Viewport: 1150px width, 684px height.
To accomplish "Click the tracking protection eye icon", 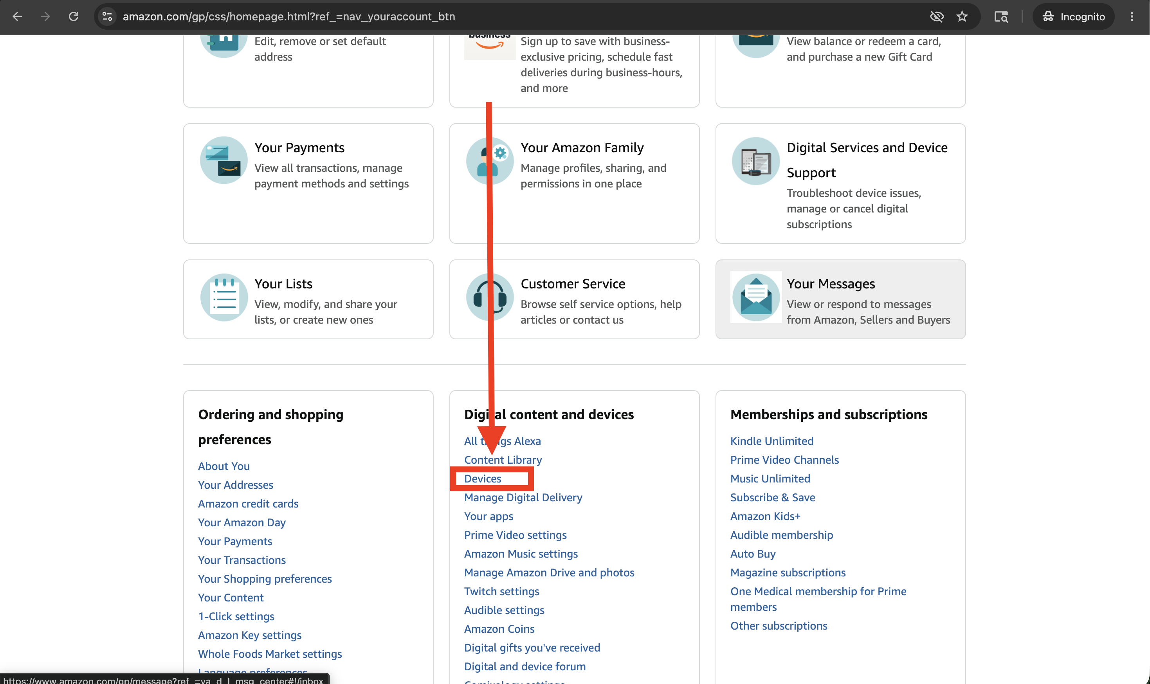I will pyautogui.click(x=937, y=16).
